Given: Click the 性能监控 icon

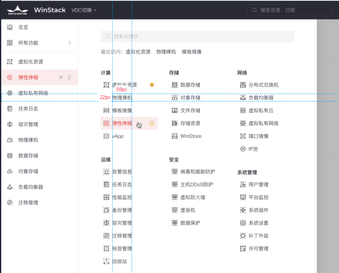Looking at the screenshot, I should (x=106, y=197).
